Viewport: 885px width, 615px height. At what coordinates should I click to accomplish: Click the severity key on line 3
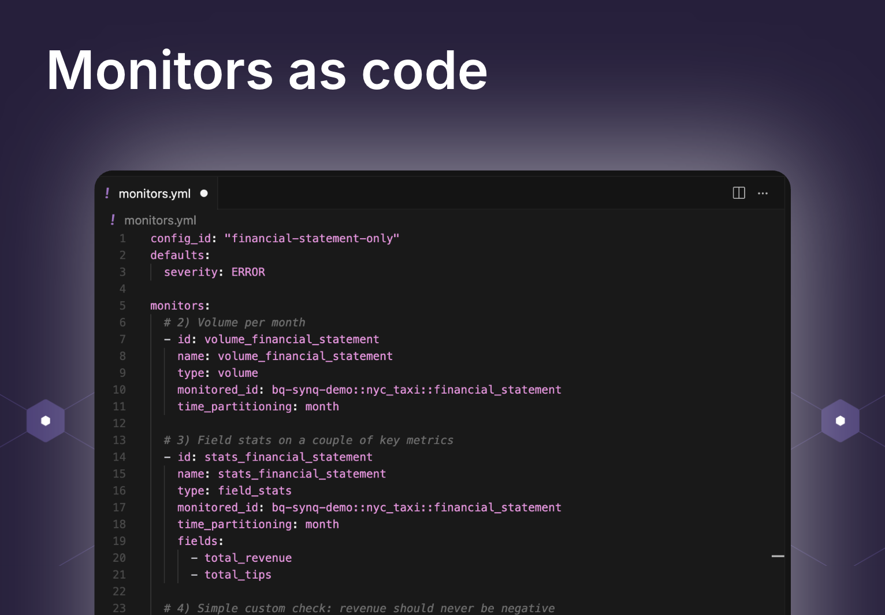[191, 272]
